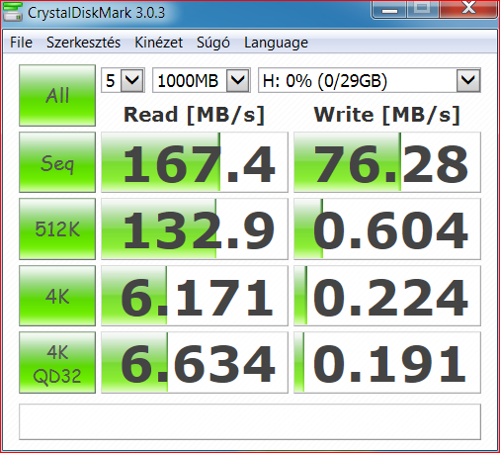The width and height of the screenshot is (500, 453).
Task: Start the Seq benchmark test
Action: (57, 162)
